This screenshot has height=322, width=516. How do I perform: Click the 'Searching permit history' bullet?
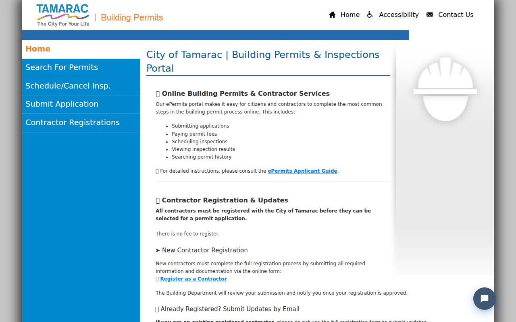202,157
